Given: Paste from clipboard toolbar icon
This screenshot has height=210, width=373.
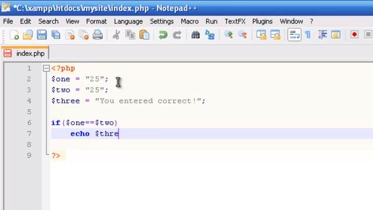Looking at the screenshot, I should (x=144, y=35).
